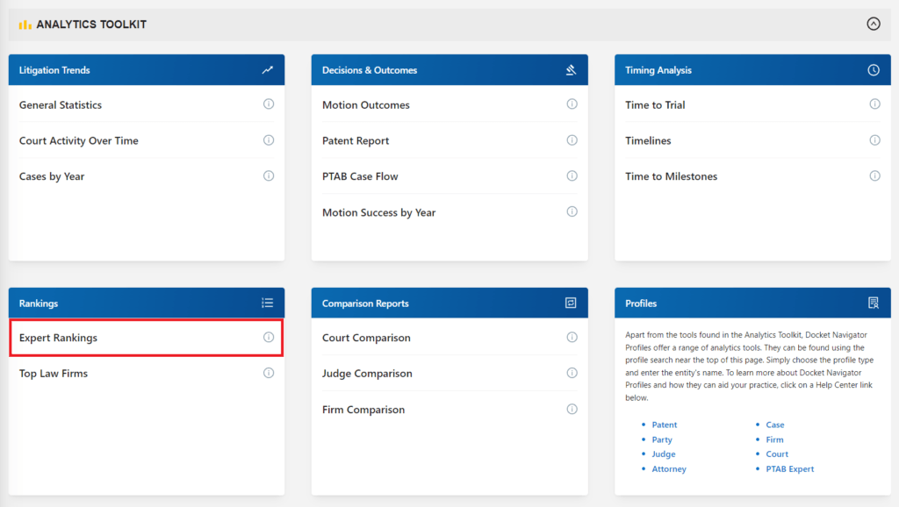Click info icon next to Judge Comparison

click(x=572, y=373)
